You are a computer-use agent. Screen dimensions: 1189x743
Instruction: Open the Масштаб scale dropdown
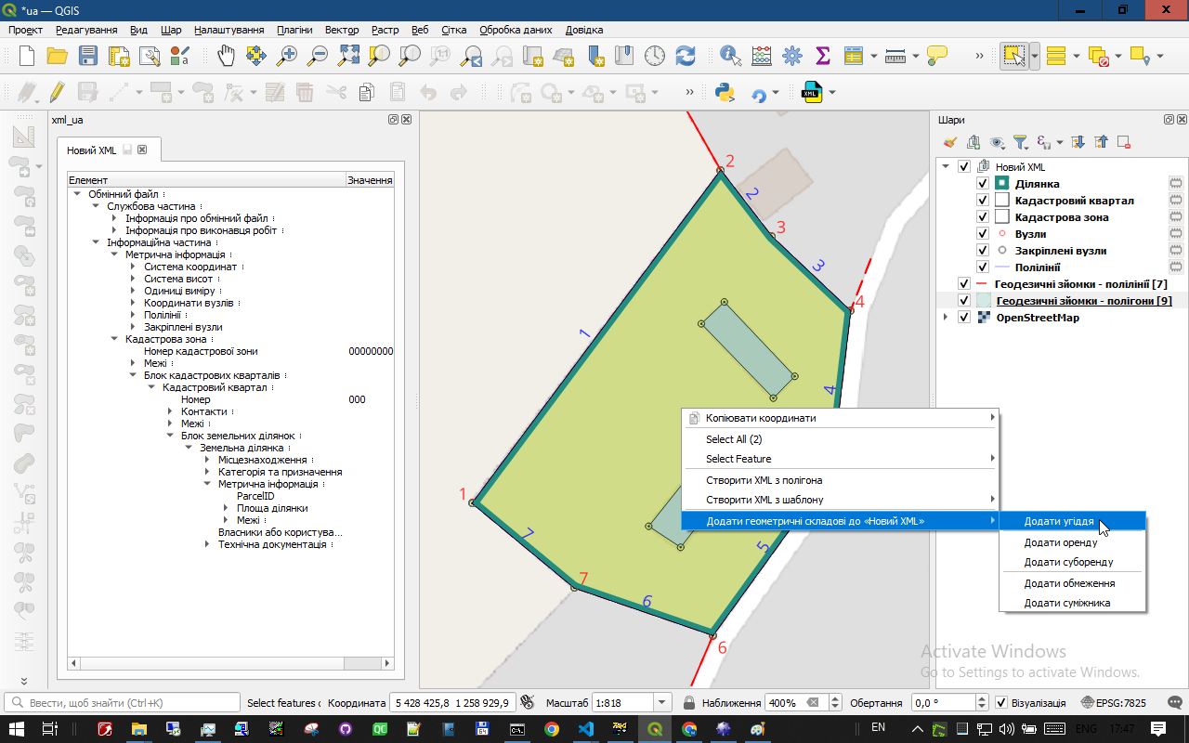coord(662,703)
